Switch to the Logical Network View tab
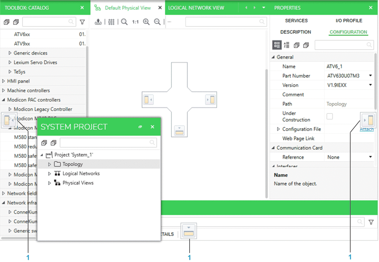379x262 pixels. pos(196,8)
